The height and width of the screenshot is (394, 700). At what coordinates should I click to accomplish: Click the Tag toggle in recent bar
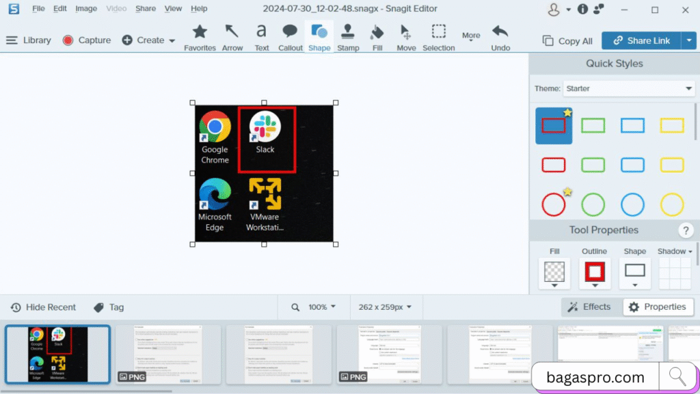point(108,306)
